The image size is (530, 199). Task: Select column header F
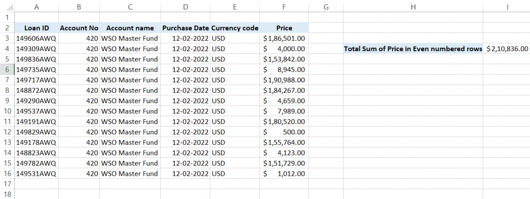pos(284,7)
